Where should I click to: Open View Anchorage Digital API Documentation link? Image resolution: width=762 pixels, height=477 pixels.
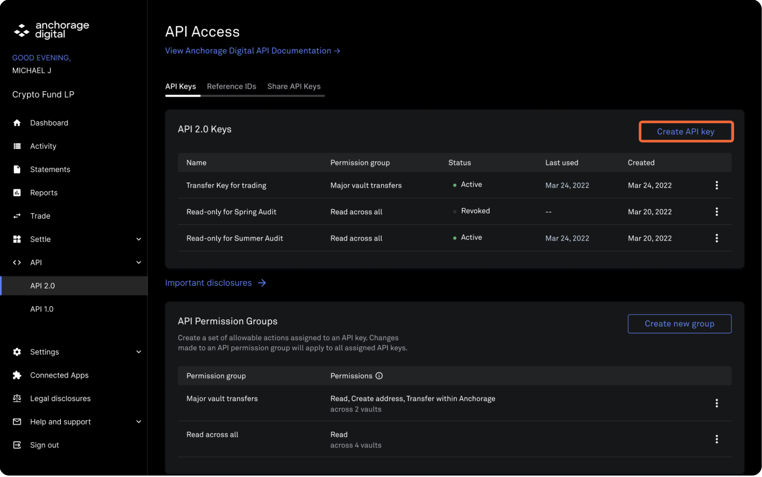click(252, 51)
